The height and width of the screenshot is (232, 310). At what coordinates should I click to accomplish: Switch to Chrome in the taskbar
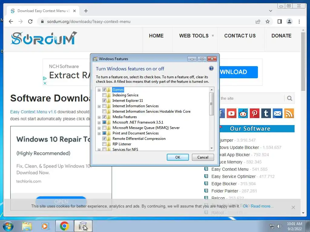(x=64, y=226)
